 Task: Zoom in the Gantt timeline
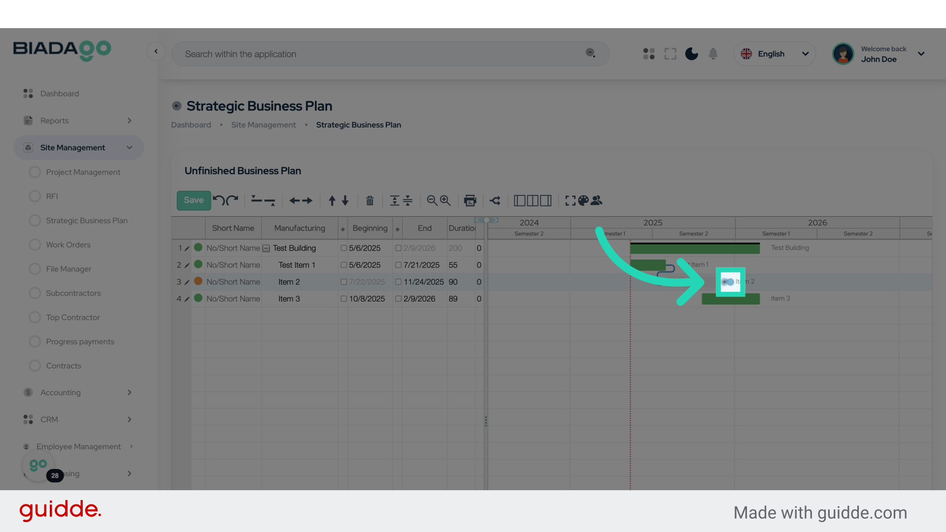tap(445, 200)
